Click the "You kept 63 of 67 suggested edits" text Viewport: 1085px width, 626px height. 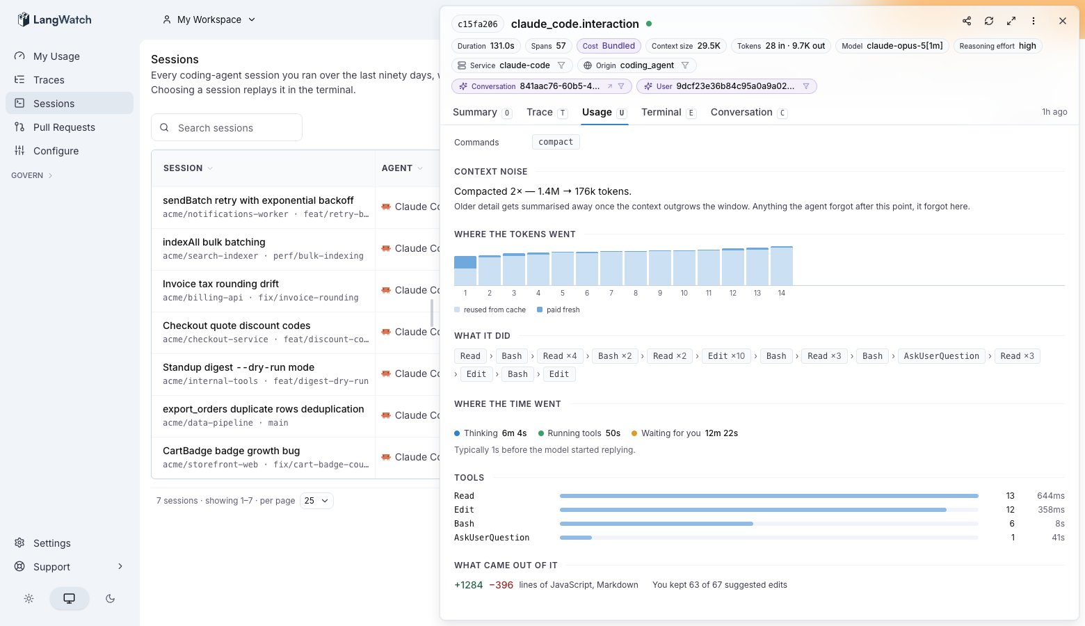720,585
